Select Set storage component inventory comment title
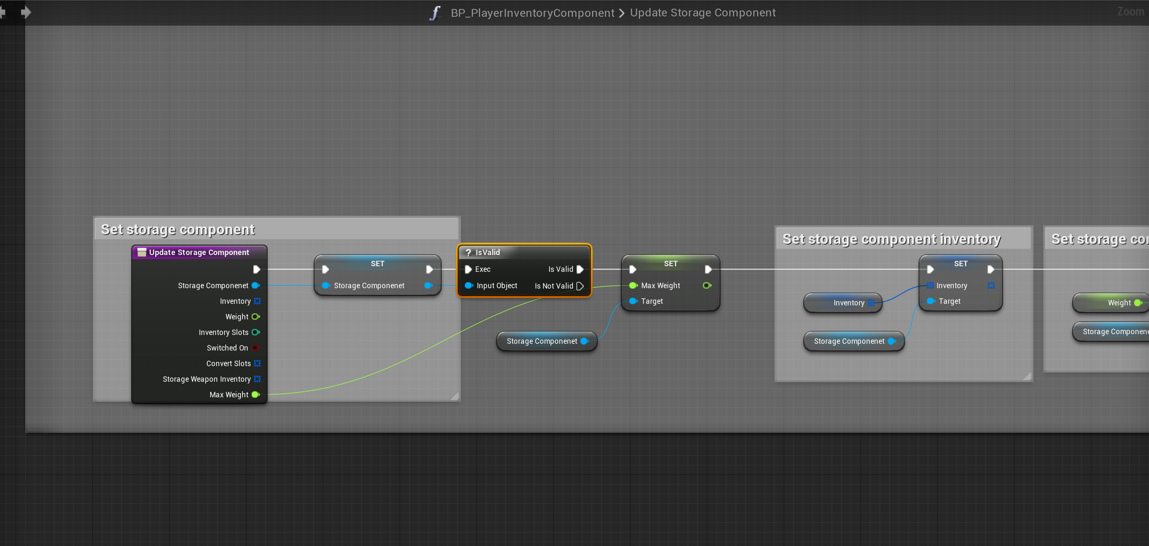This screenshot has height=546, width=1149. click(x=891, y=239)
